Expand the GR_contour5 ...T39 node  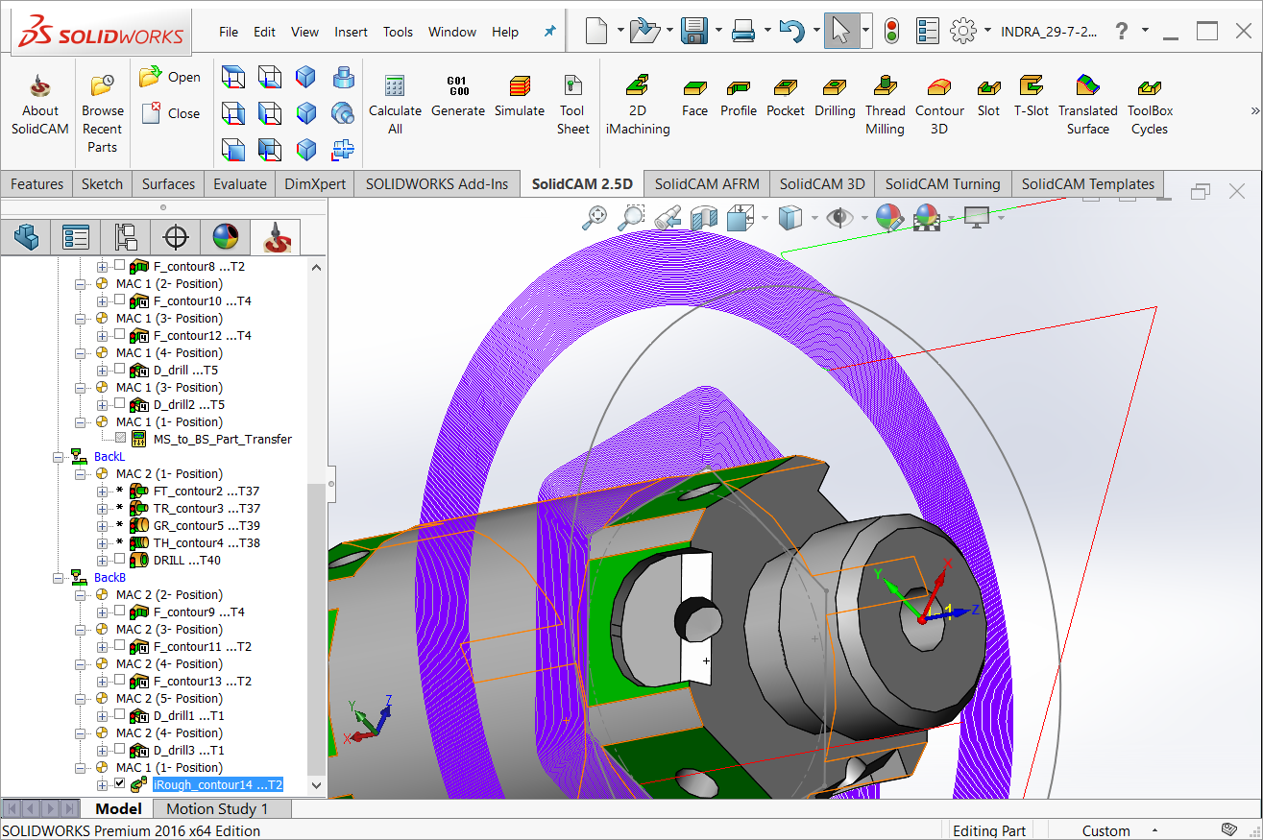coord(103,525)
